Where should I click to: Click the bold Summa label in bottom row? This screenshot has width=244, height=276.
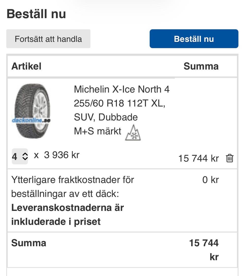tap(29, 243)
